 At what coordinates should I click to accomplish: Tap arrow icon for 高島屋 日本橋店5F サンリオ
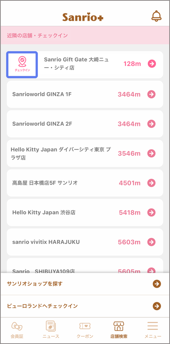tap(151, 183)
